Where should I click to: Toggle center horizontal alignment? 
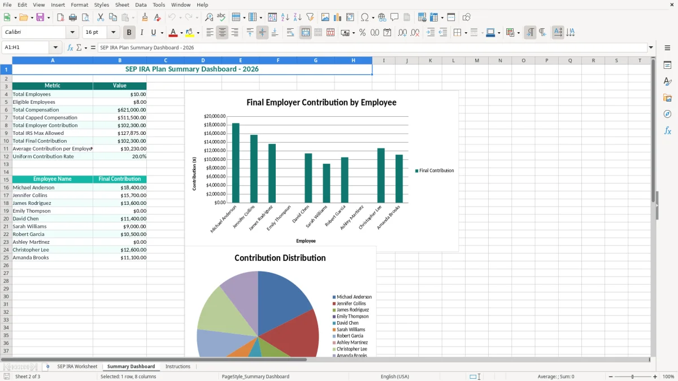(222, 33)
